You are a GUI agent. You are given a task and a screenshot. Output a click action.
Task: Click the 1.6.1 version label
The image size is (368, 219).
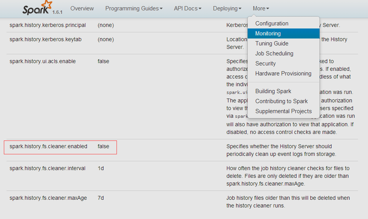57,12
